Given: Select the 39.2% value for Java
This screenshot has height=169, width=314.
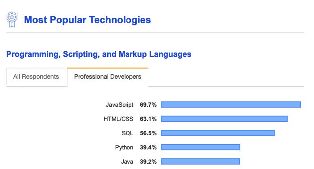Looking at the screenshot, I should [x=148, y=161].
